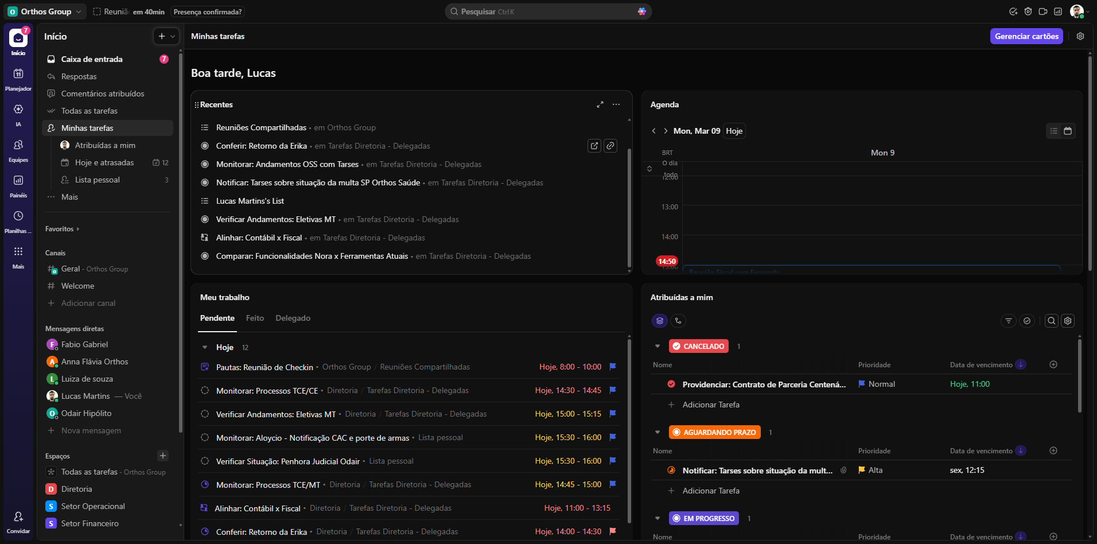This screenshot has height=544, width=1097.
Task: Open the Painéis dashboards icon
Action: pyautogui.click(x=18, y=185)
